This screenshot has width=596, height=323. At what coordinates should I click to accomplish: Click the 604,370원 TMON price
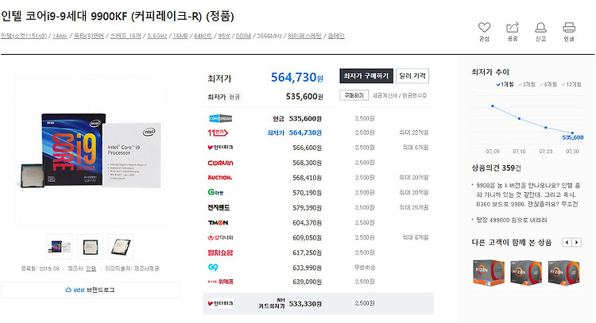click(307, 223)
